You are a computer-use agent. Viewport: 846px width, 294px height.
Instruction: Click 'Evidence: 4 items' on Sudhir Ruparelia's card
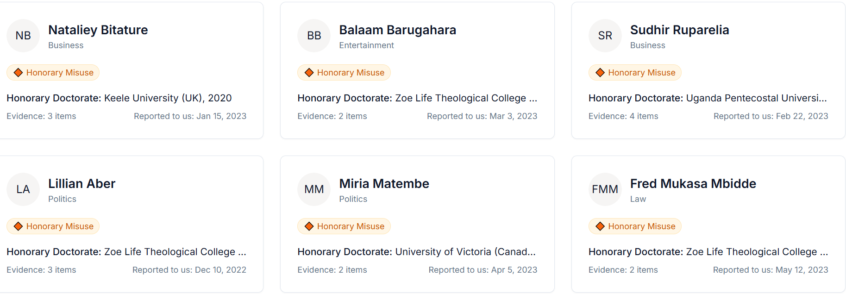(x=623, y=116)
